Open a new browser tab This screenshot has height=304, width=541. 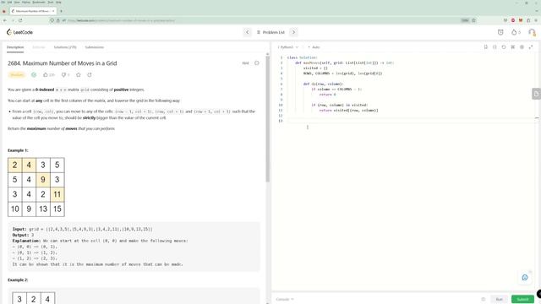click(61, 11)
